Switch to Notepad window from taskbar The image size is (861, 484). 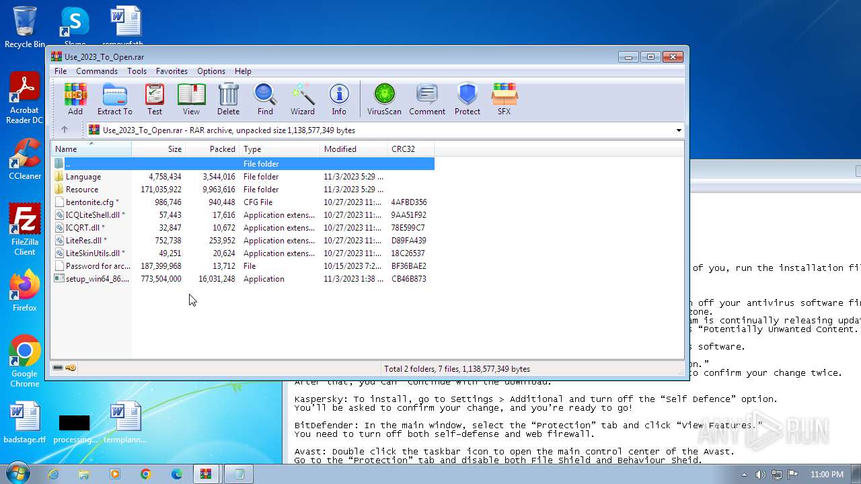tap(238, 474)
